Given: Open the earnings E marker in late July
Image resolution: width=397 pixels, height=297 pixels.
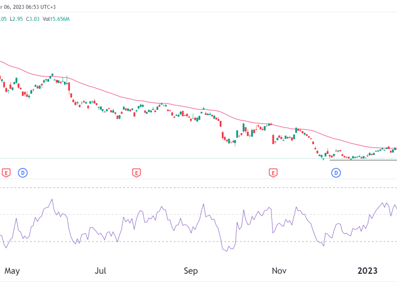Looking at the screenshot, I should [x=135, y=173].
